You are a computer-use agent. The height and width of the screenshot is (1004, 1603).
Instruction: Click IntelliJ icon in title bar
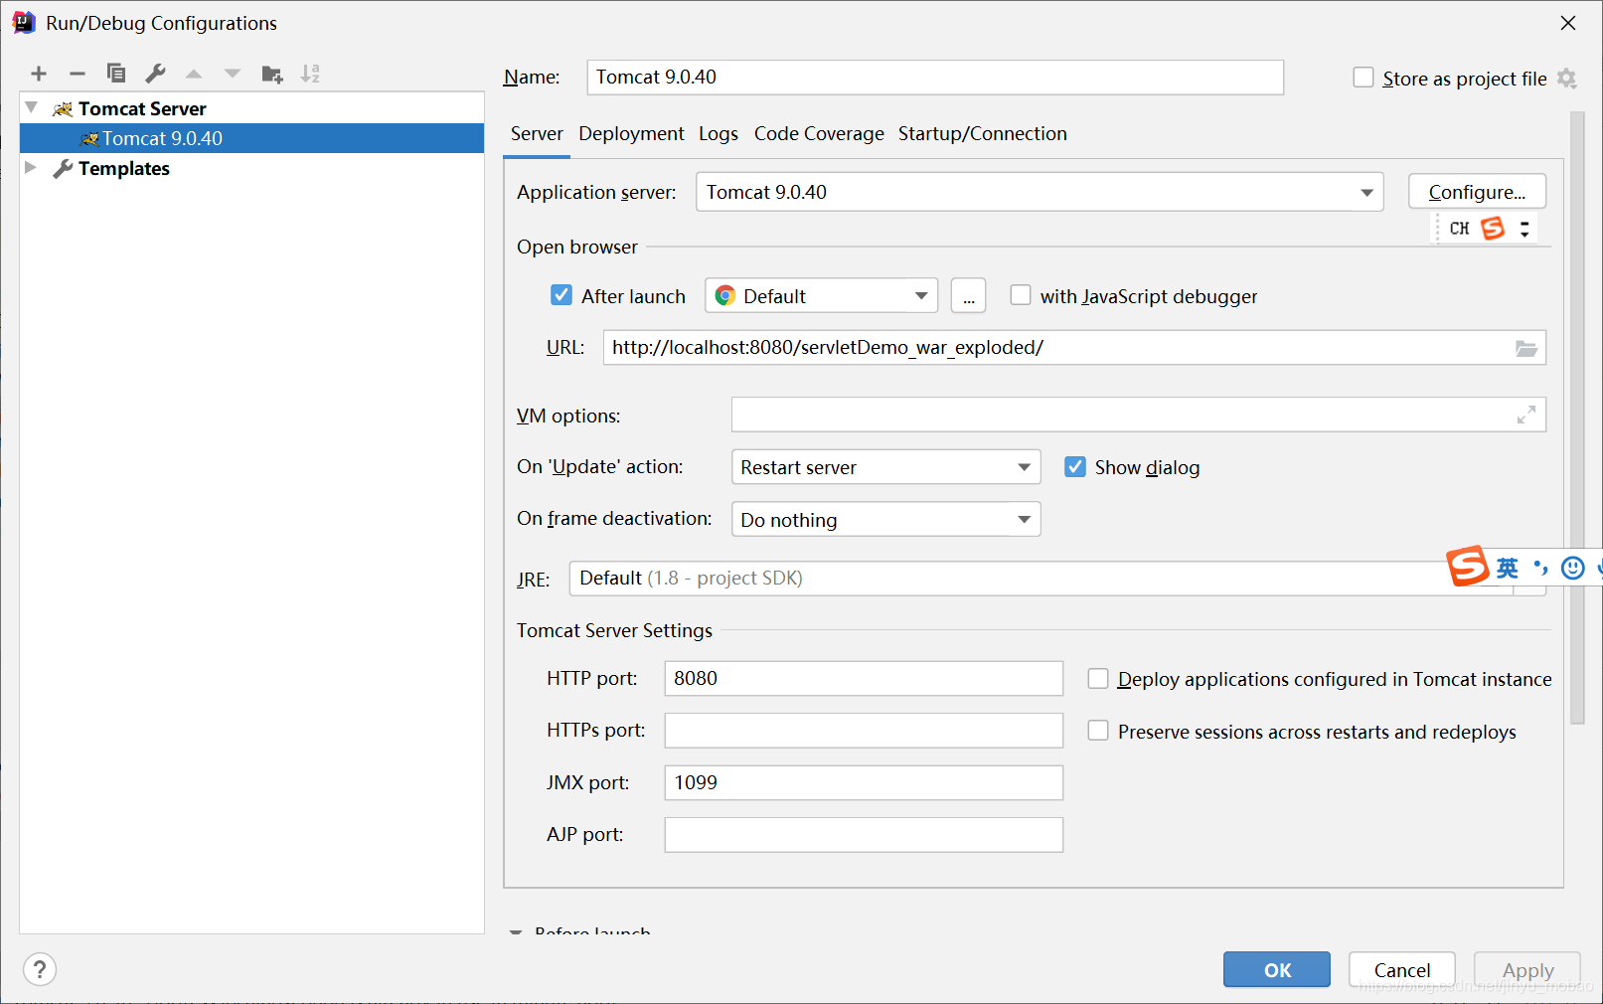[24, 23]
